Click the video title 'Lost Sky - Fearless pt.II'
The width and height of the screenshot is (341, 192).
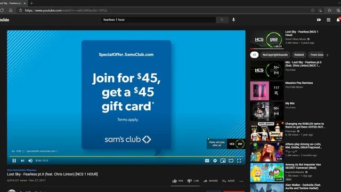(x=52, y=174)
